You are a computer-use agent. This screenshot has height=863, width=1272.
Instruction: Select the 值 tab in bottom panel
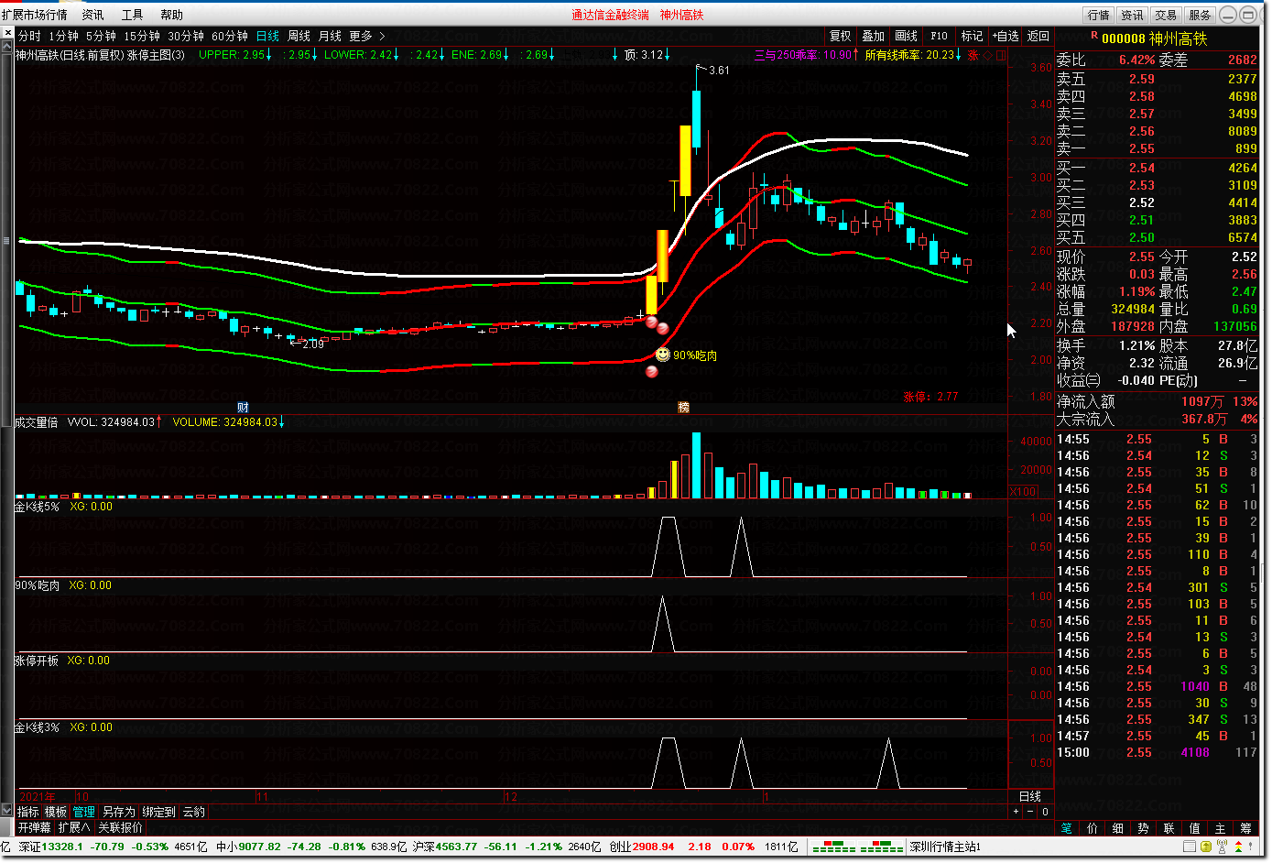[x=1195, y=828]
